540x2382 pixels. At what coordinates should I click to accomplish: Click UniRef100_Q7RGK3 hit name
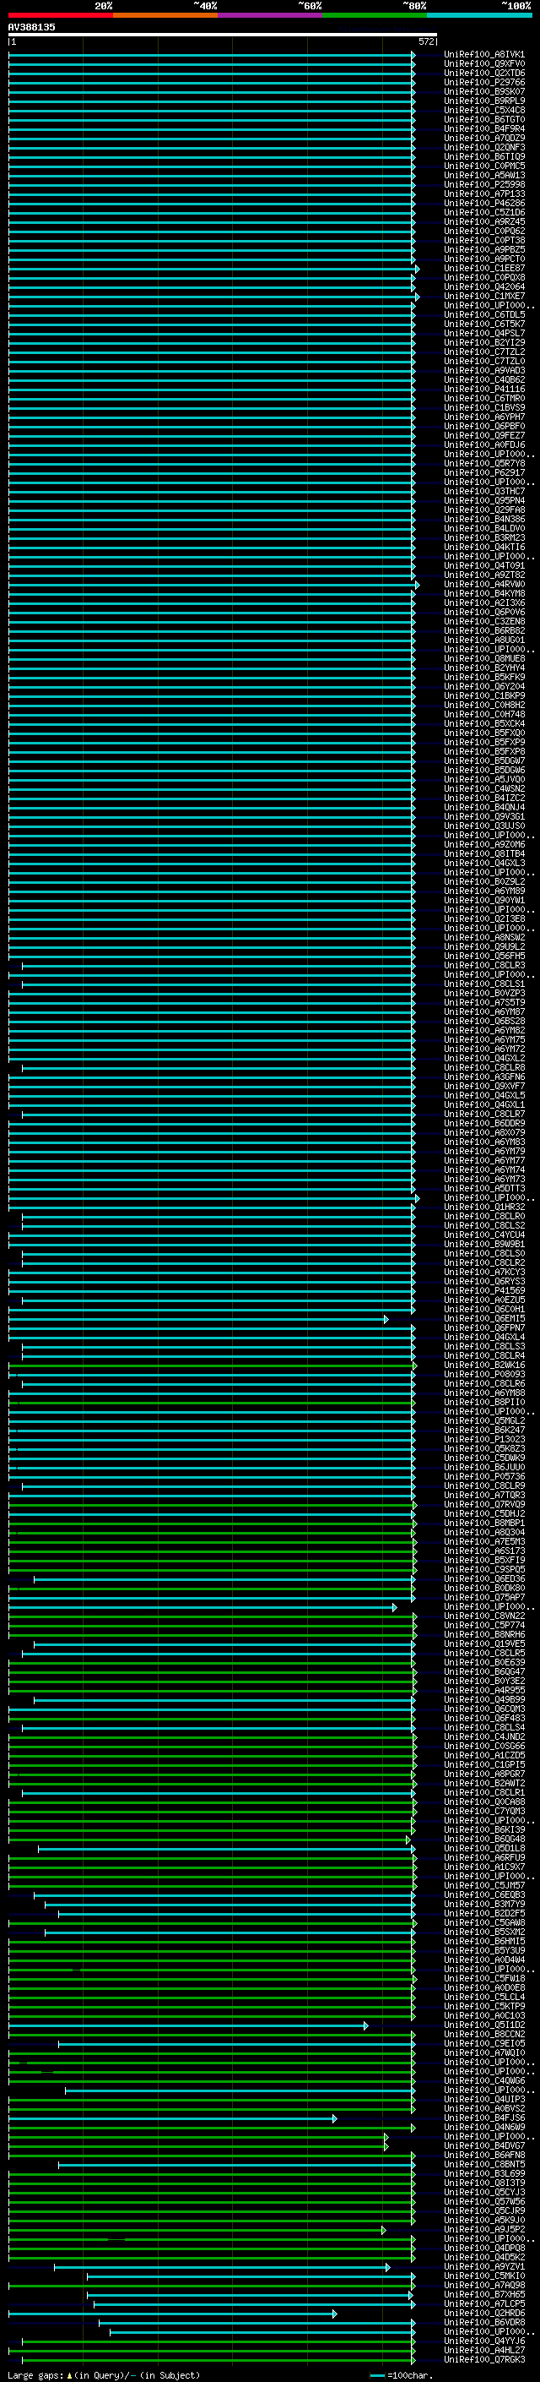click(x=484, y=2360)
